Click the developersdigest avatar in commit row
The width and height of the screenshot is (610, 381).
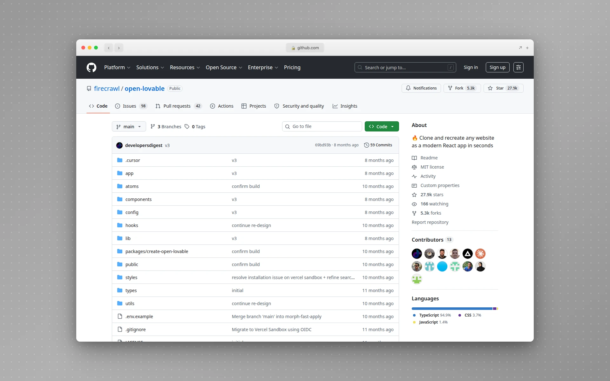pos(119,145)
